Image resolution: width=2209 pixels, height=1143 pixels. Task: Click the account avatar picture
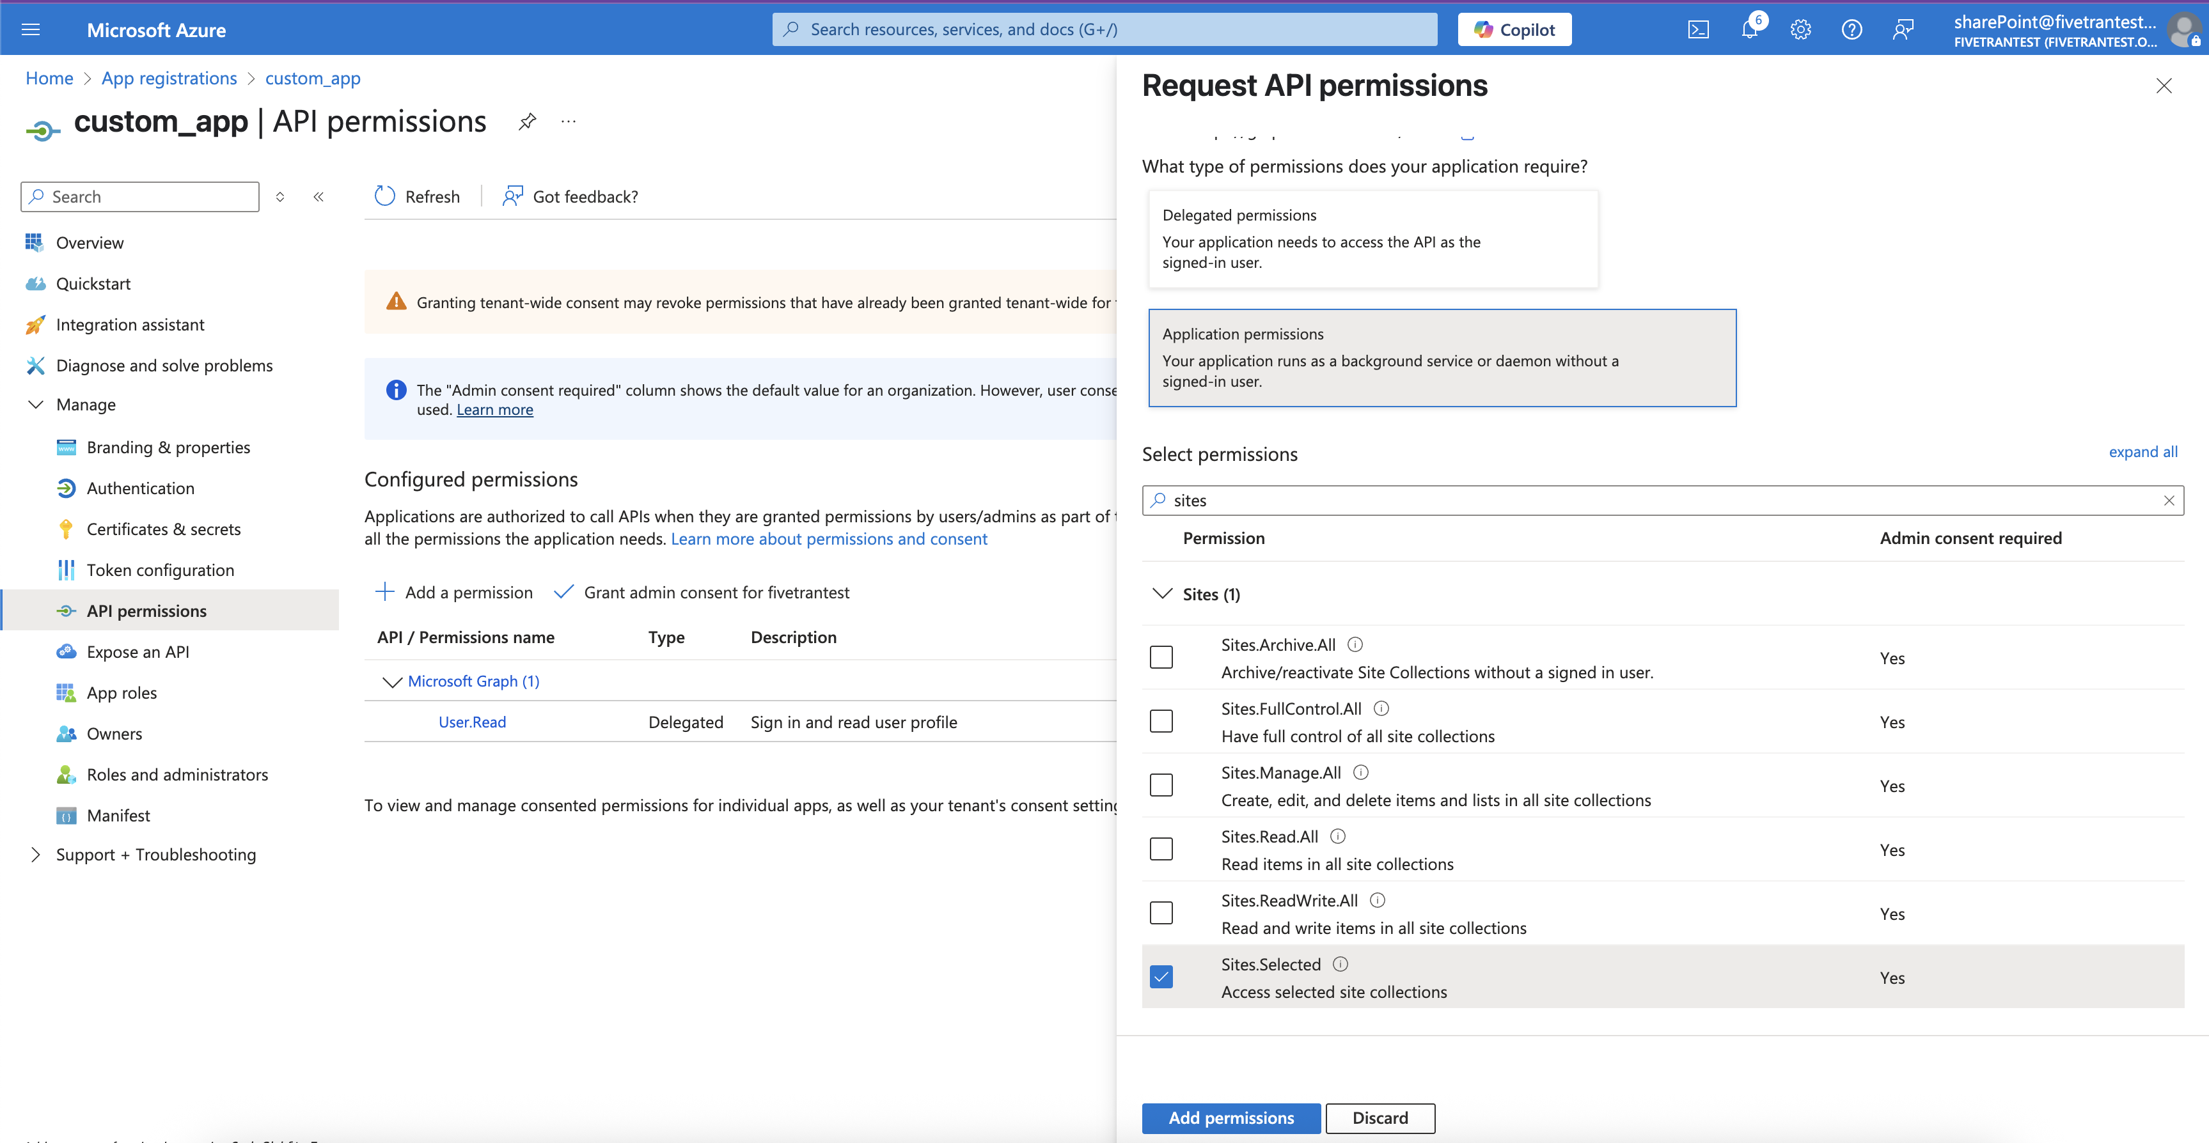click(x=2183, y=30)
